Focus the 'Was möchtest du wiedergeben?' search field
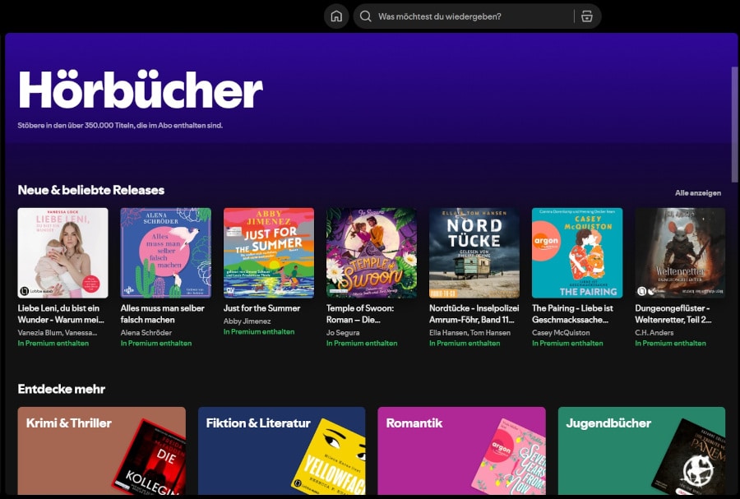The width and height of the screenshot is (740, 499). point(477,16)
